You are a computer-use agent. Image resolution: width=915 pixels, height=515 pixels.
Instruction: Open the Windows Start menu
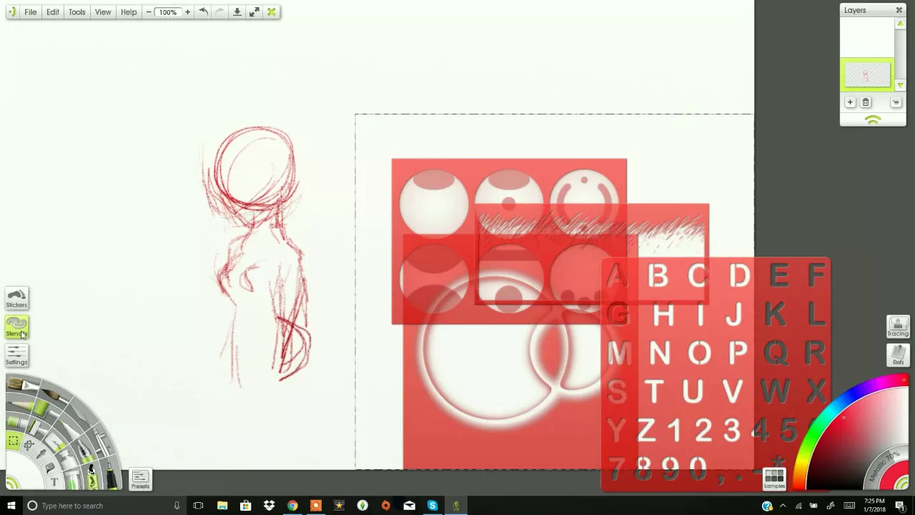pyautogui.click(x=11, y=506)
